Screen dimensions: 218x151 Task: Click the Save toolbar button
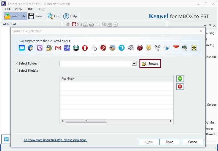click(x=35, y=16)
